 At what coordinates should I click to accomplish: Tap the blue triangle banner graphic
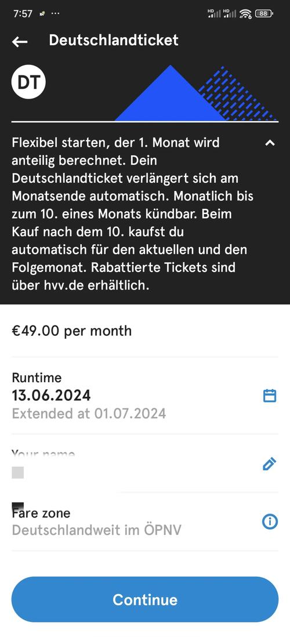170,93
